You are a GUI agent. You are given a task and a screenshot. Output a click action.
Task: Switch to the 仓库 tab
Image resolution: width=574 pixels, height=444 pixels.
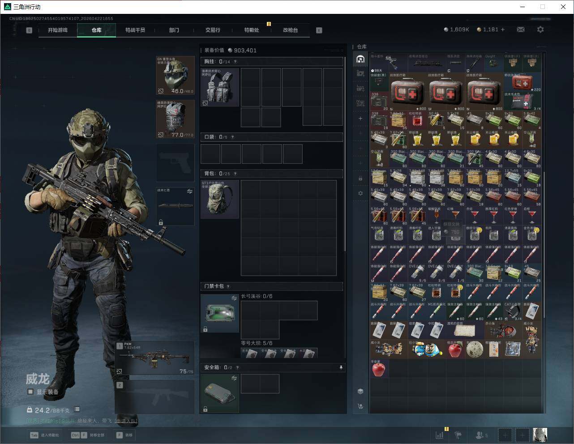pos(97,30)
